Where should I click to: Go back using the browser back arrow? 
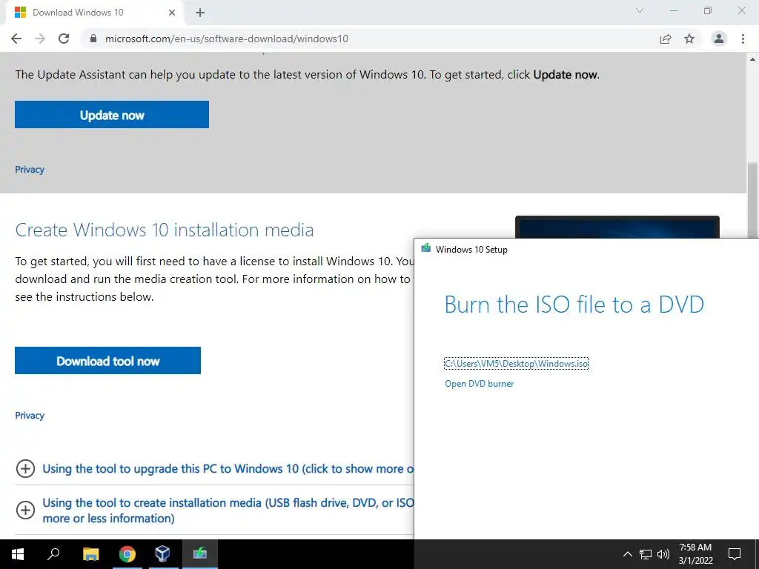(16, 39)
